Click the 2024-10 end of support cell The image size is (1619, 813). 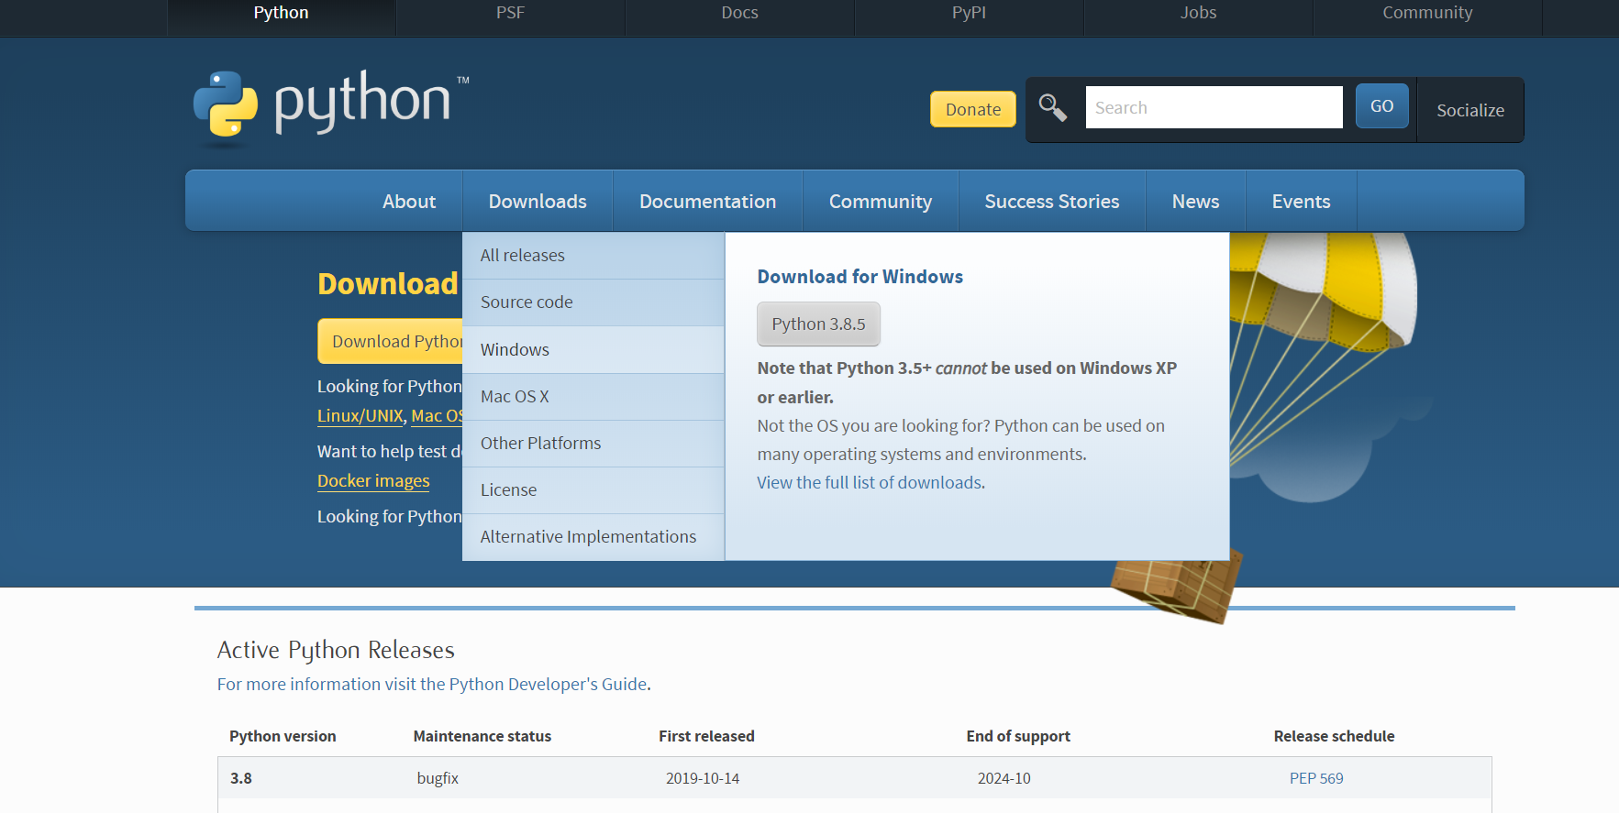point(1004,778)
